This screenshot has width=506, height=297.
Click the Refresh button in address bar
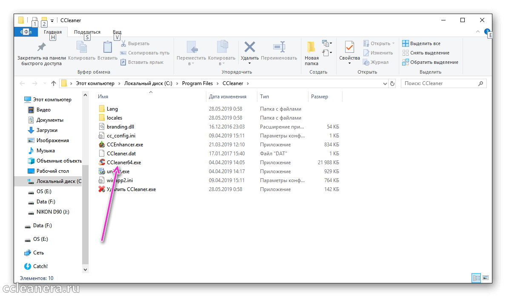pyautogui.click(x=392, y=84)
